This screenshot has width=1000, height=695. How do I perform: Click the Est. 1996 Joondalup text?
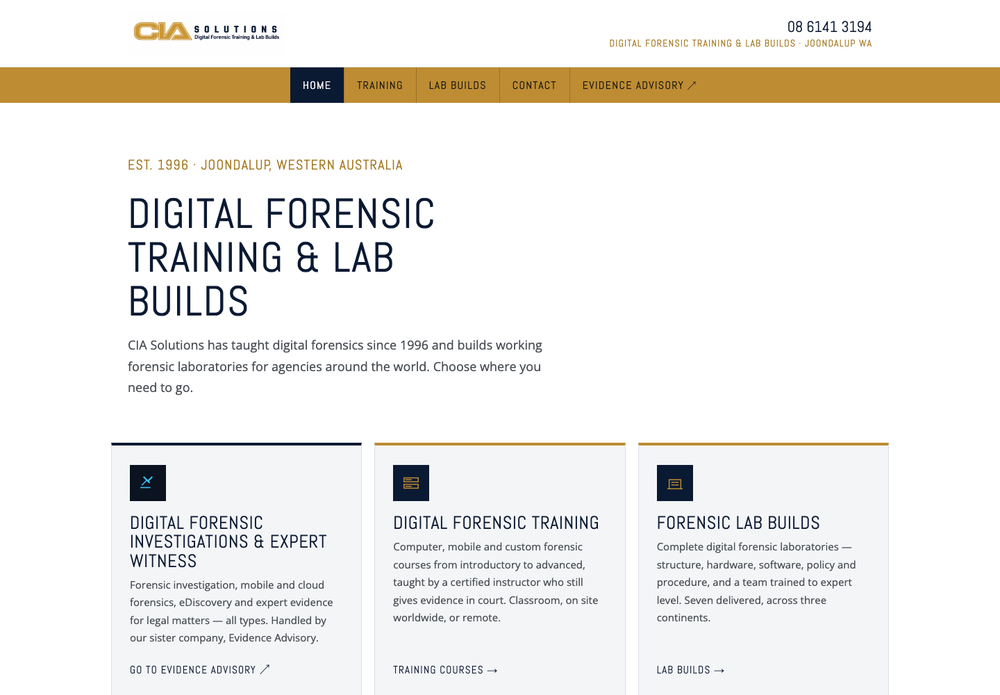(x=265, y=165)
